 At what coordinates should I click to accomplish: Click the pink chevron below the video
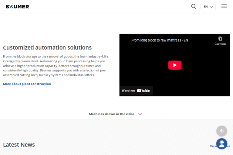(140, 114)
